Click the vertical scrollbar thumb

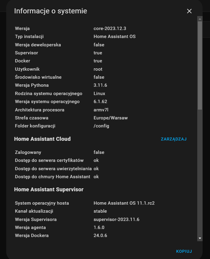[200, 65]
